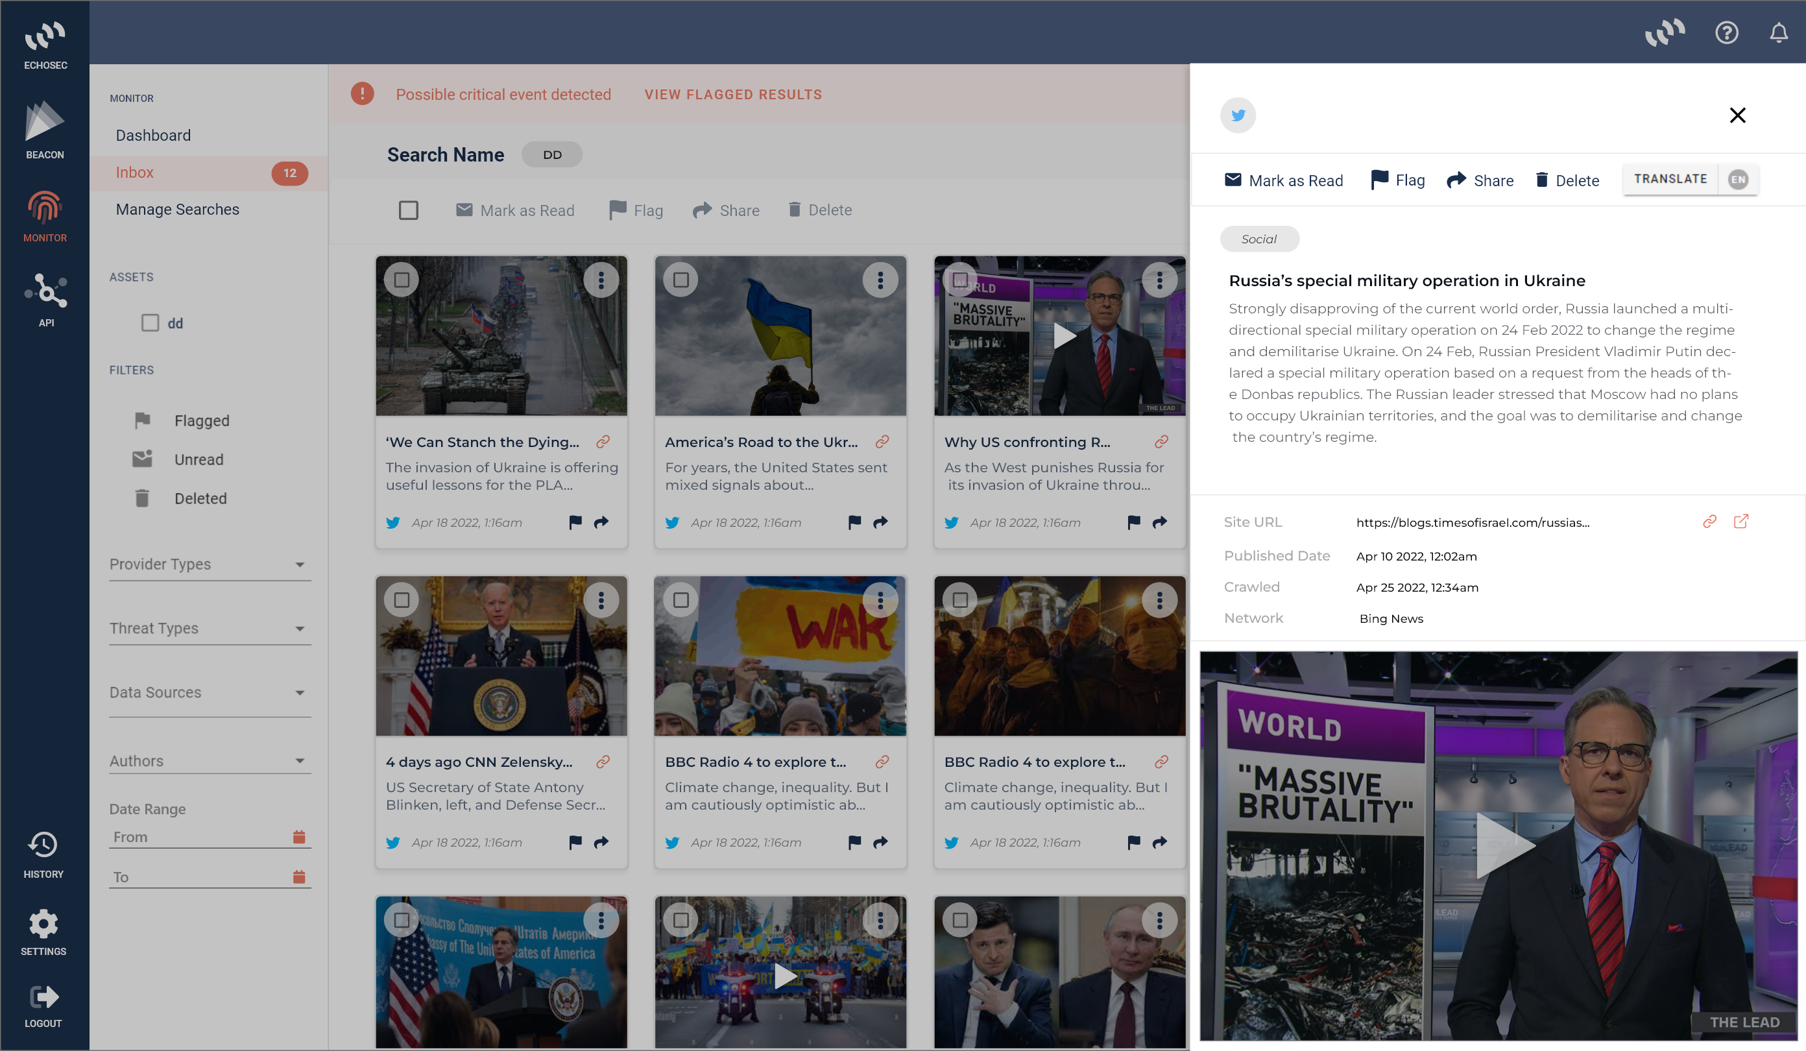The height and width of the screenshot is (1051, 1806).
Task: Open the Threat Types dropdown
Action: click(301, 628)
